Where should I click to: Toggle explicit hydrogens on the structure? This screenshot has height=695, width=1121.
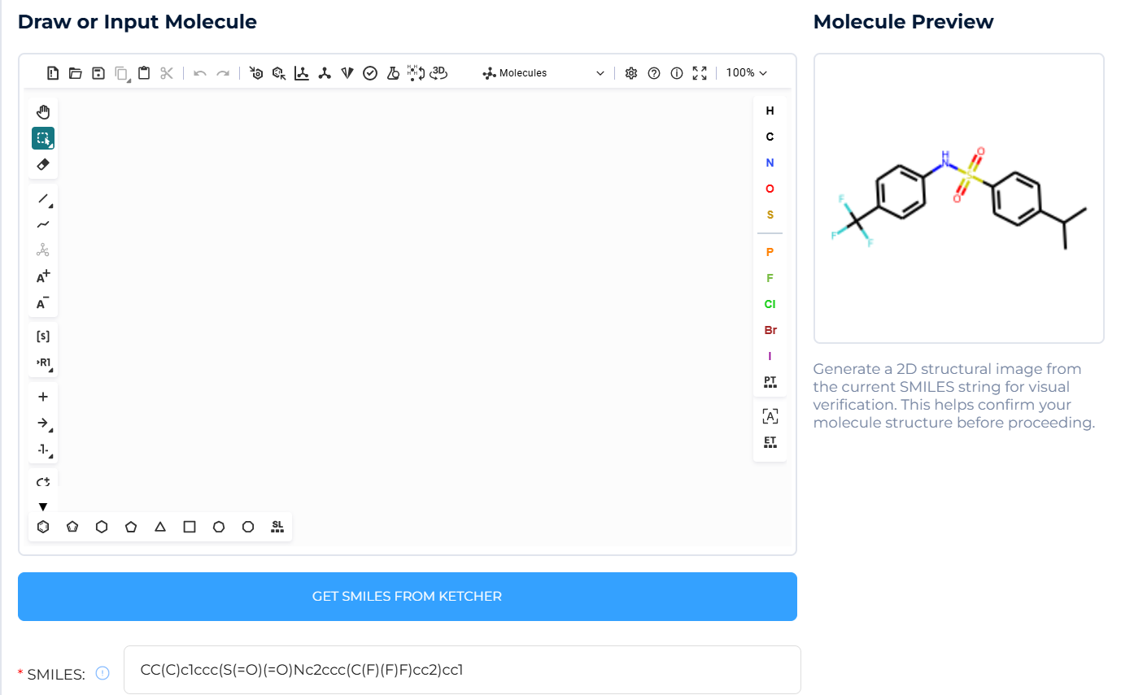point(415,72)
